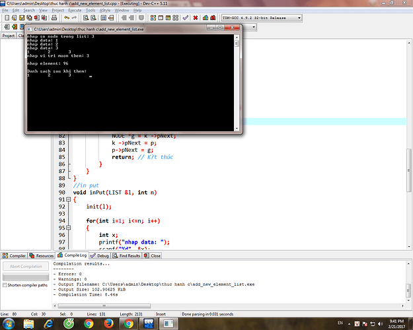
Task: Select the Compile Log tab
Action: click(x=72, y=255)
